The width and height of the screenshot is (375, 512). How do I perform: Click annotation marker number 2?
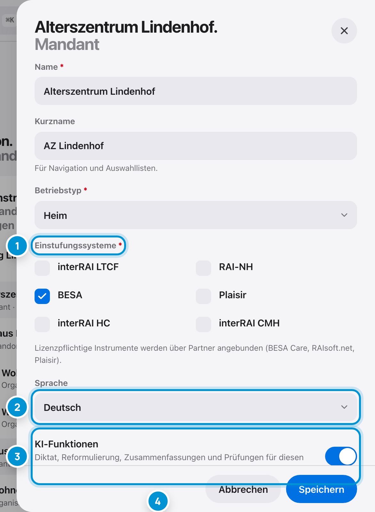click(17, 407)
